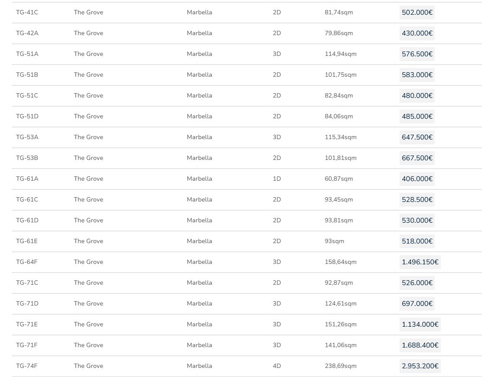Click the 406.000€ price of TG-61A
The image size is (482, 377).
[x=417, y=179]
